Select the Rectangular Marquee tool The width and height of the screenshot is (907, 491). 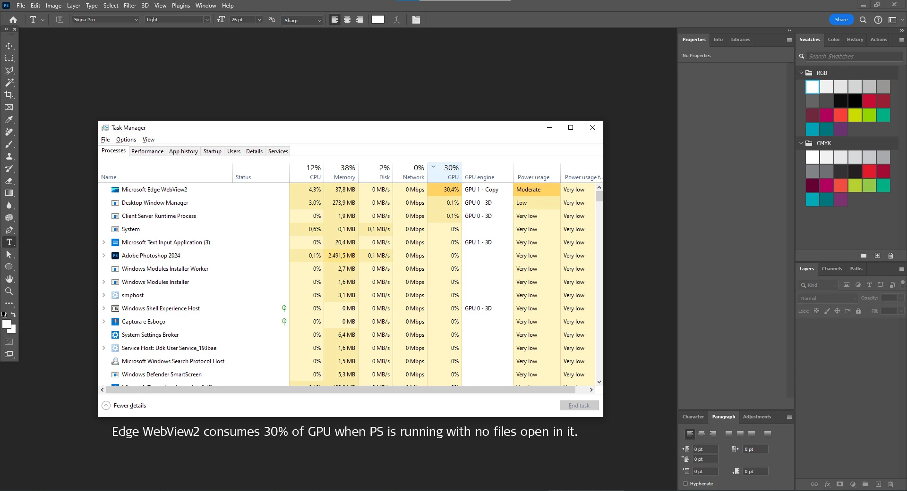(x=9, y=58)
